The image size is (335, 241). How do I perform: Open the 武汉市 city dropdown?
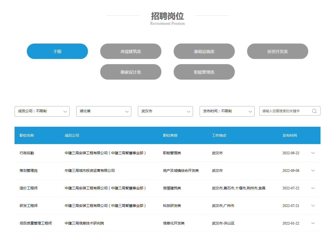coord(165,111)
